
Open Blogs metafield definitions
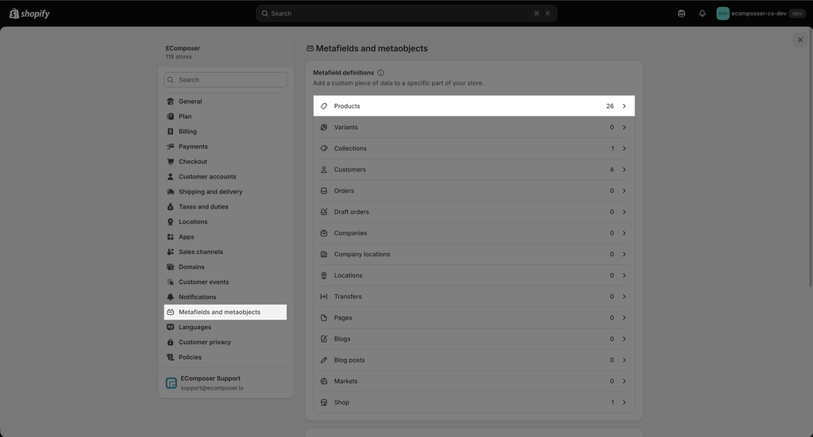[474, 339]
